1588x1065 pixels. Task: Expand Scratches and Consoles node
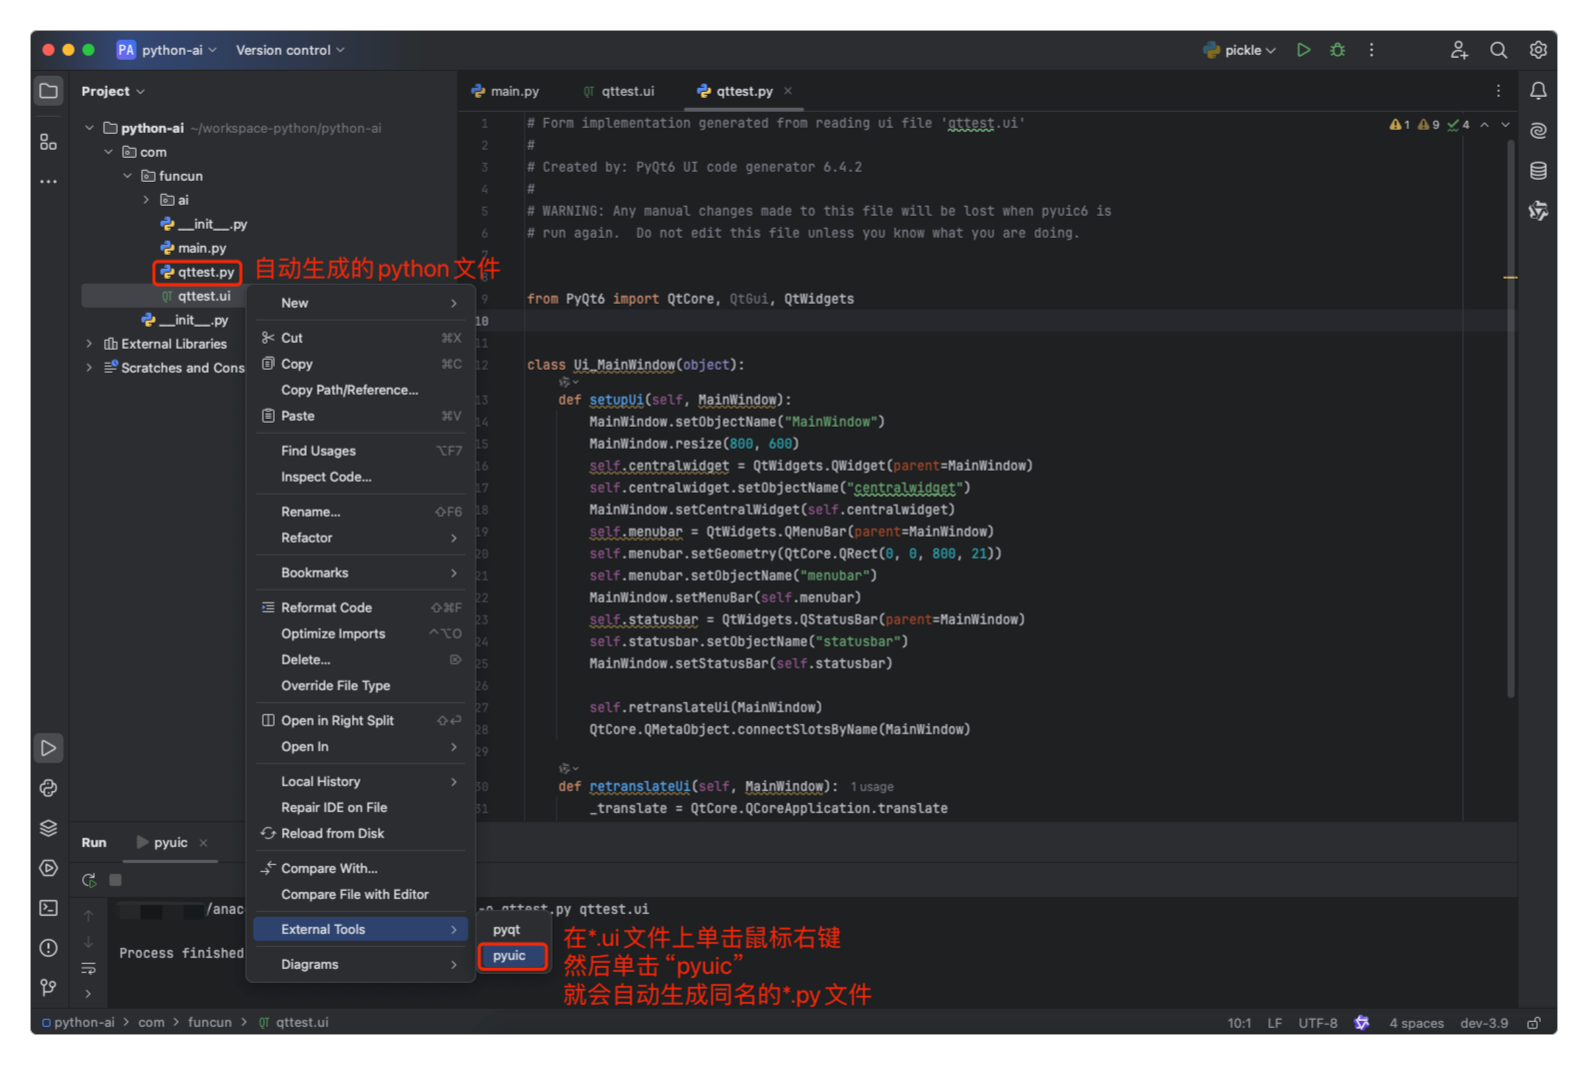click(89, 368)
